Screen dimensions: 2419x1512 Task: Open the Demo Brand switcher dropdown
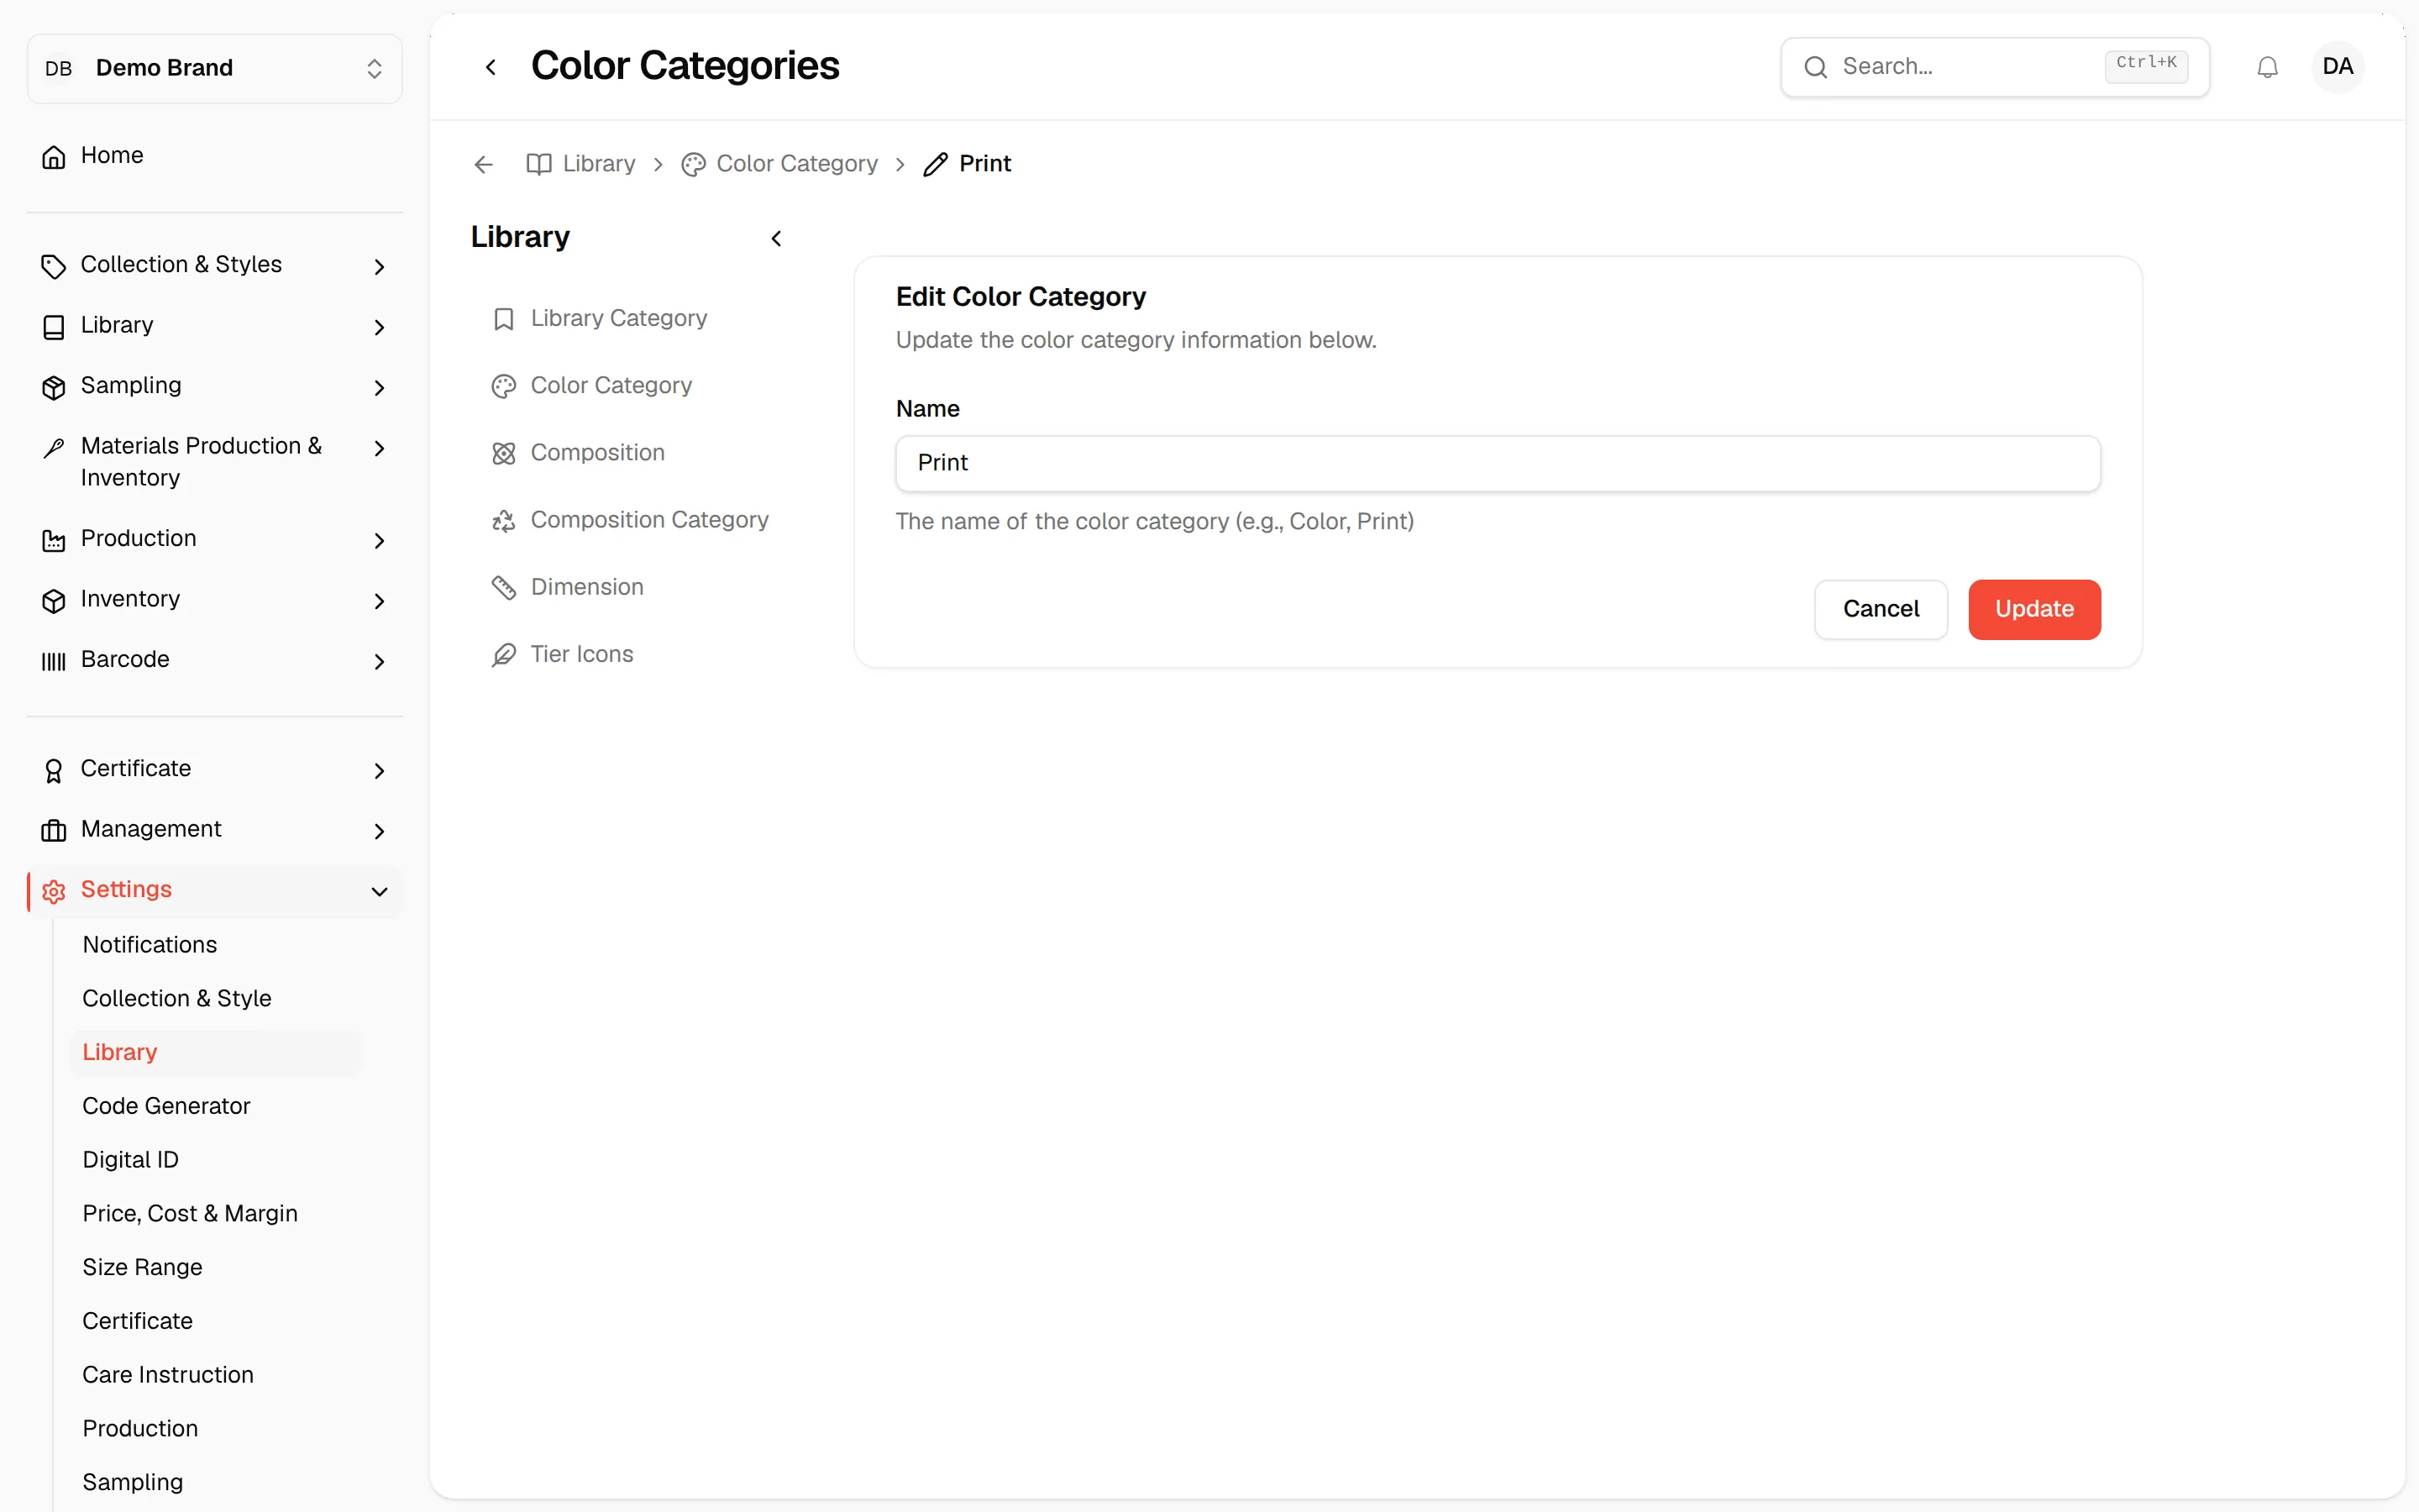point(215,68)
